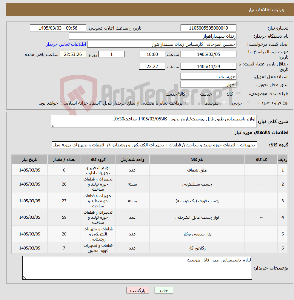This screenshot has height=300, width=294.
Task: Click the item name چسب سیلیکونی
Action: 197,184
